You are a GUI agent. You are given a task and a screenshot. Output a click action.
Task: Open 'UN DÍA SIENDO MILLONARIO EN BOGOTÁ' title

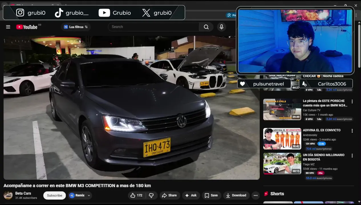pos(324,157)
